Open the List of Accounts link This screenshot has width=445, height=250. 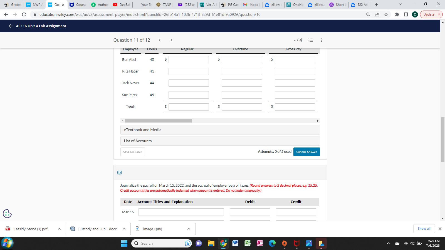[x=137, y=141]
